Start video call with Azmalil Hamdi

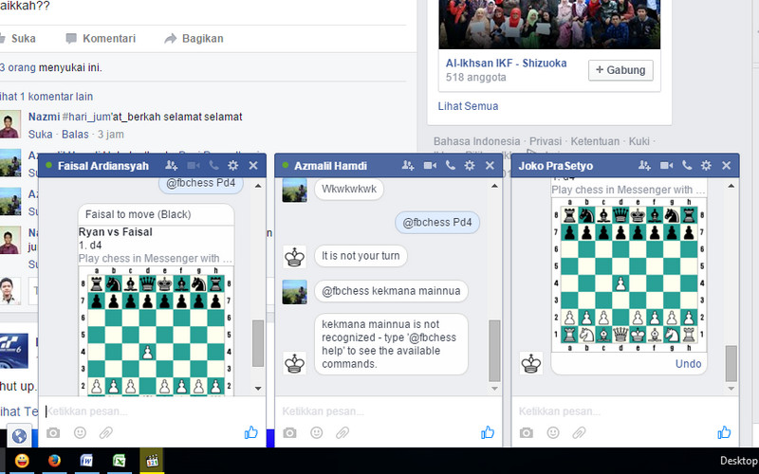coord(430,165)
